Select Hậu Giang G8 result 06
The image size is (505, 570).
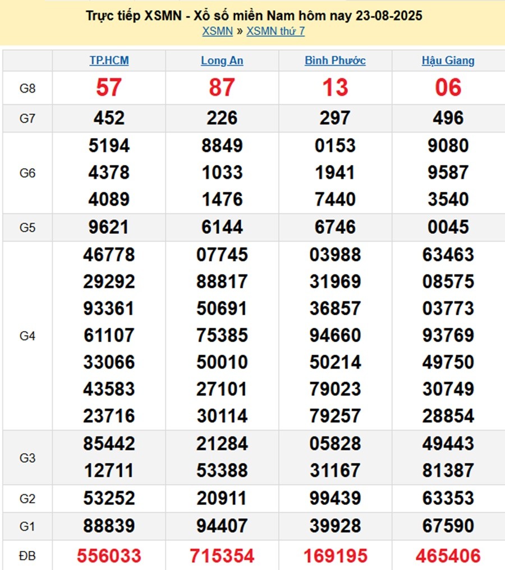[x=448, y=88]
